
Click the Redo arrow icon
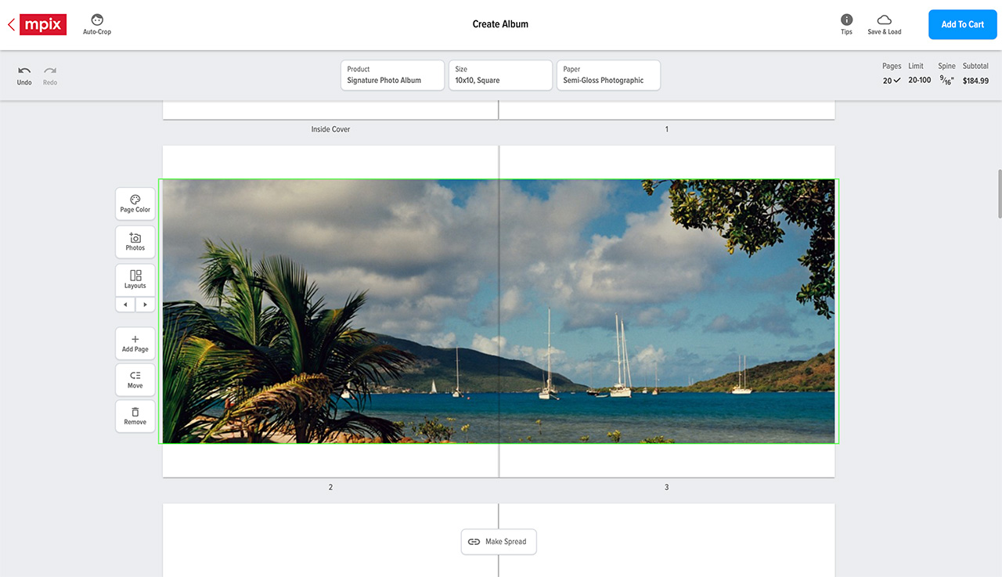[50, 71]
